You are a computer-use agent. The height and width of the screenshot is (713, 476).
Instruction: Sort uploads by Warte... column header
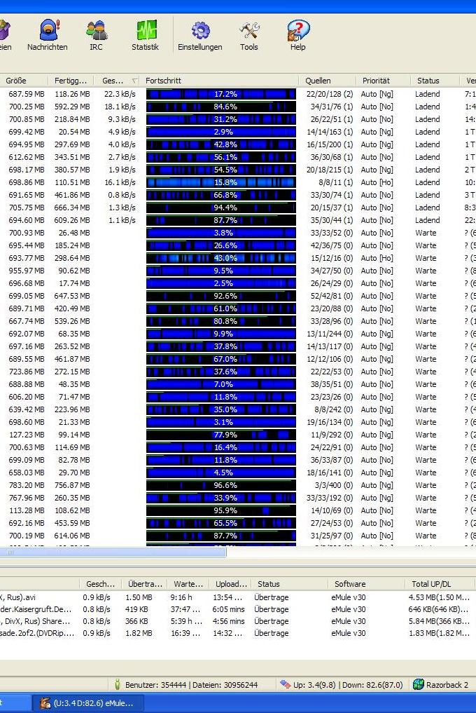click(188, 584)
